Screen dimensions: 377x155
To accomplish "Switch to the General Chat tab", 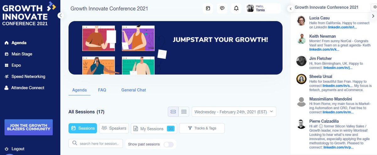I will tap(134, 90).
